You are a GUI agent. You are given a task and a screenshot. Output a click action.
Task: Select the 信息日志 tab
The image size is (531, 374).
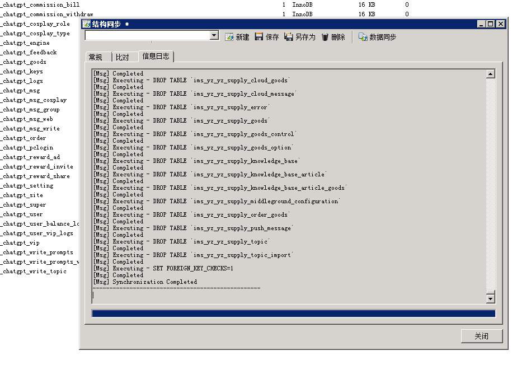coord(157,56)
